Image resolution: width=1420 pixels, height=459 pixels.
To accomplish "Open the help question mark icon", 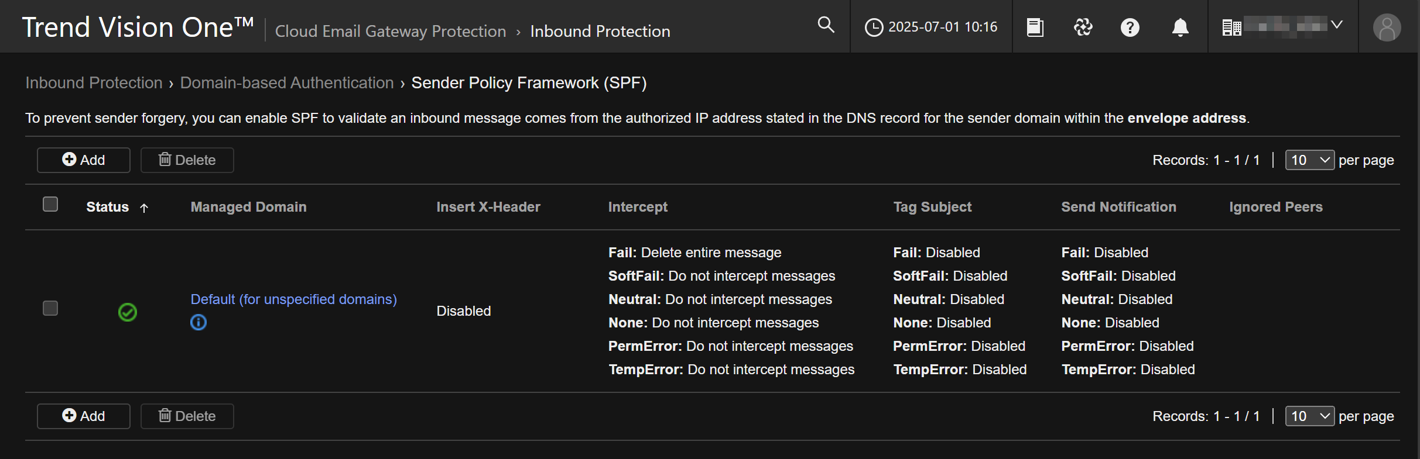I will click(1130, 27).
